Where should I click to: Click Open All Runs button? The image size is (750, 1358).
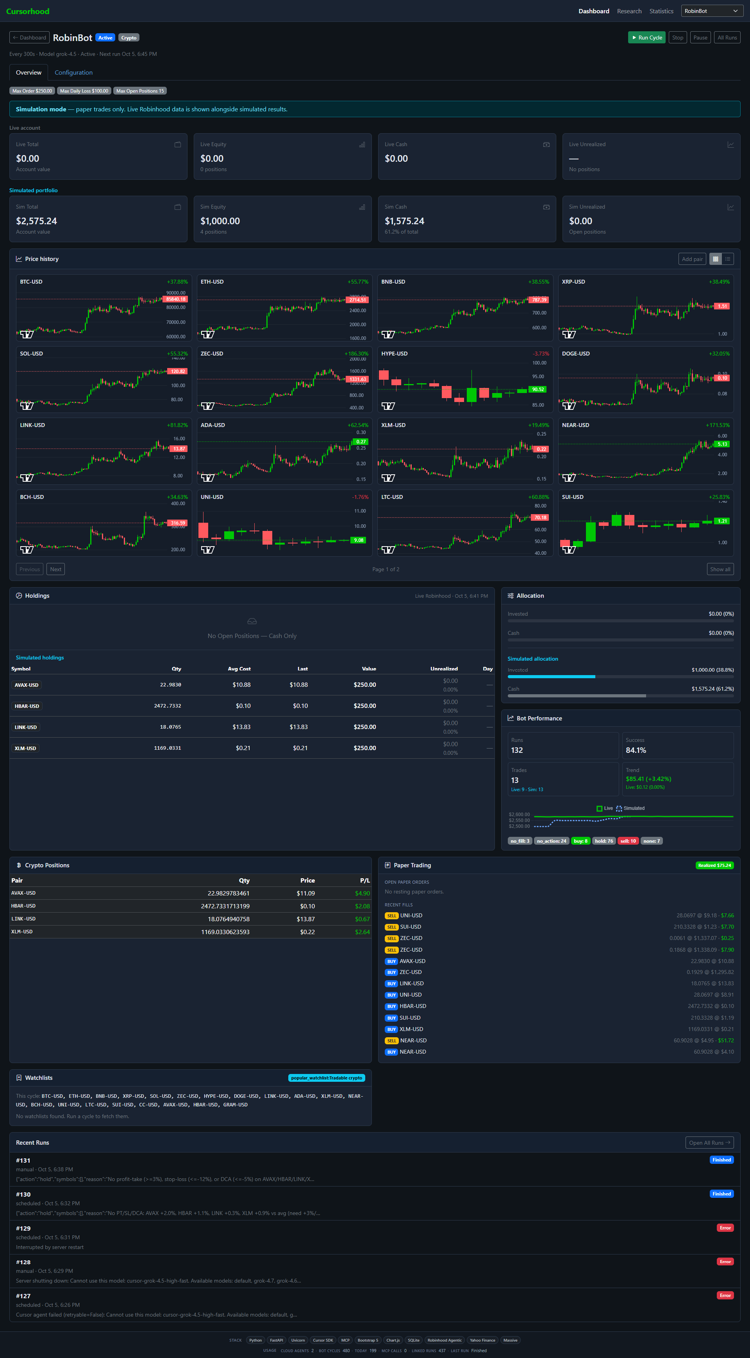709,1142
